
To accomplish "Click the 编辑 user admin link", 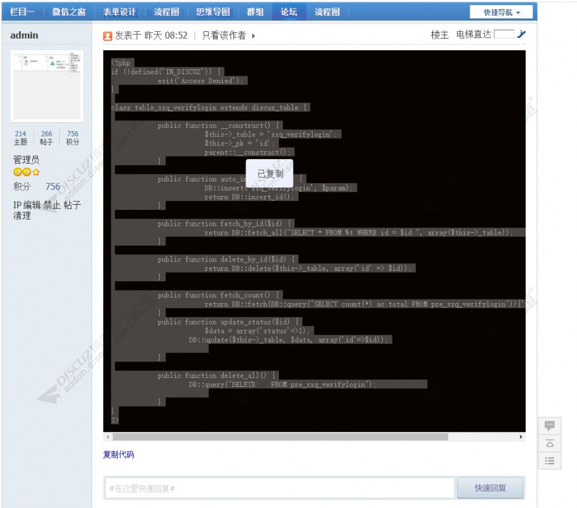I will 32,205.
